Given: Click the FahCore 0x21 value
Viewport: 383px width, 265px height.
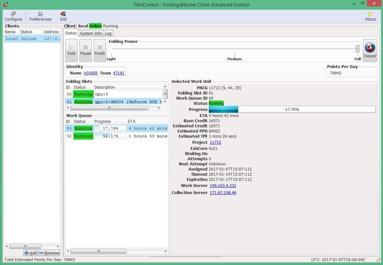Looking at the screenshot, I should (213, 149).
